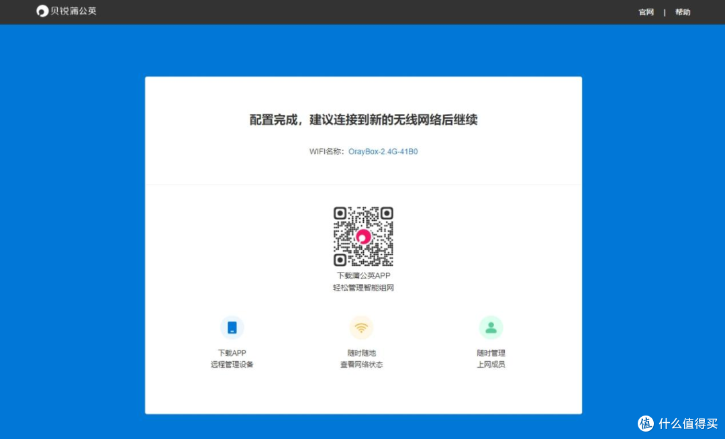
Task: Click WiFi name OrayBox-2.4G-41B0
Action: (x=383, y=152)
